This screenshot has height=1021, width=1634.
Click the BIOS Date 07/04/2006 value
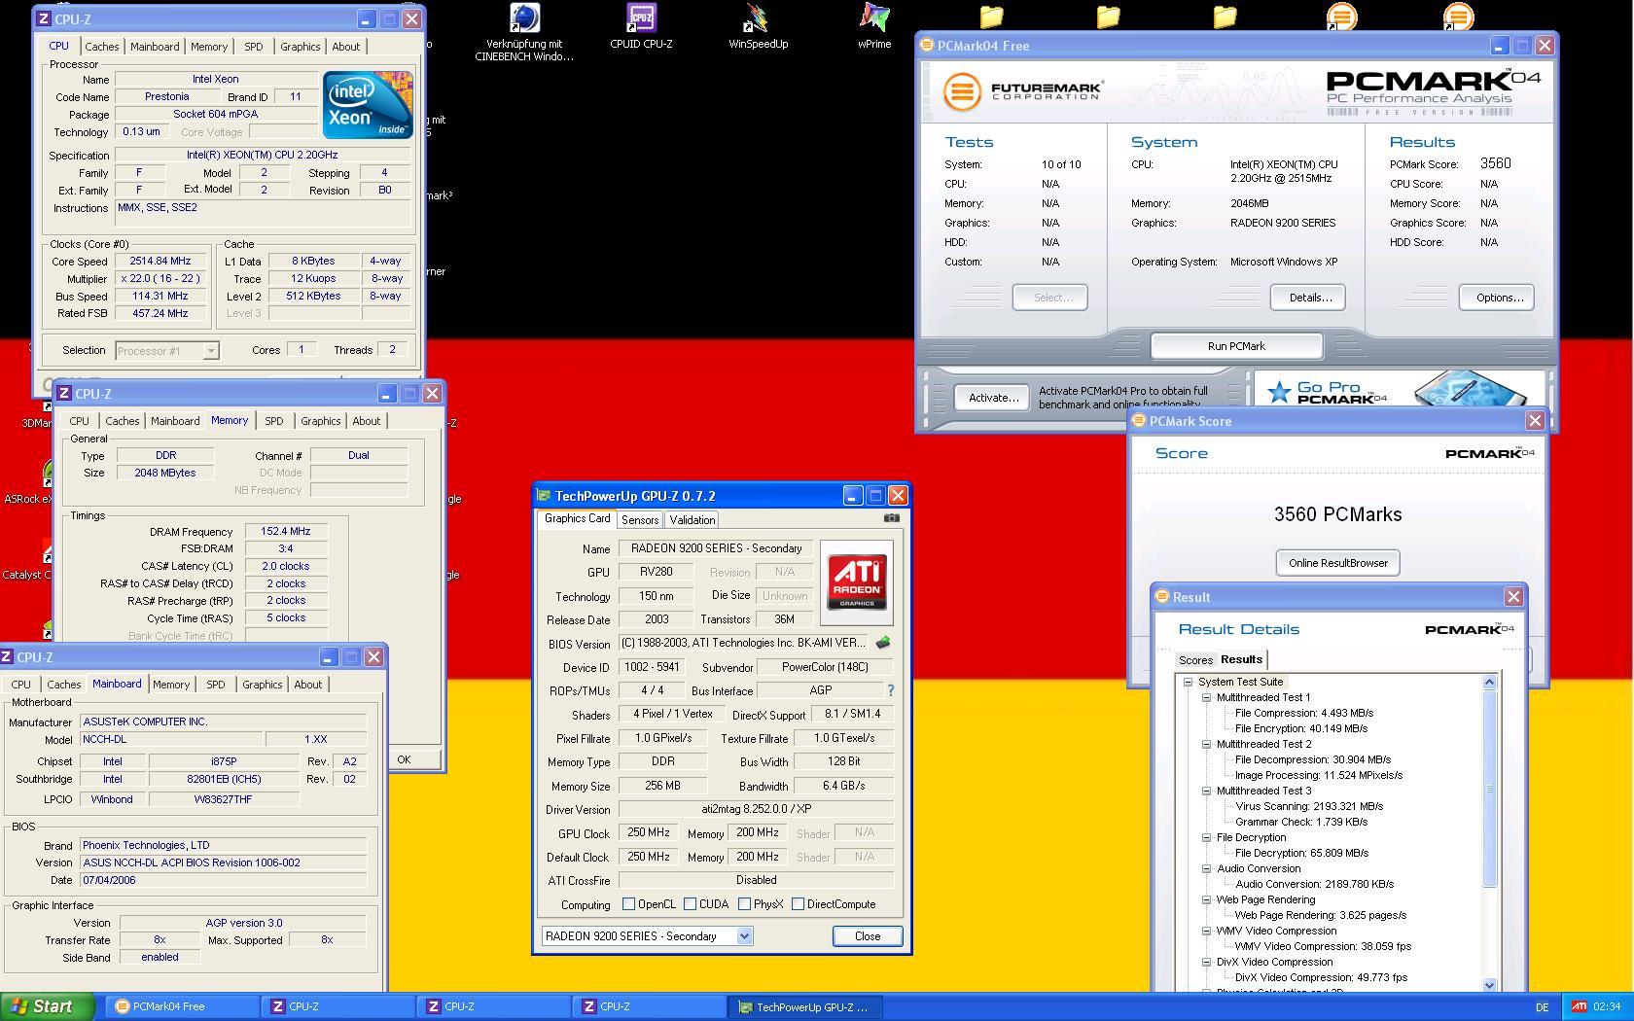click(223, 880)
